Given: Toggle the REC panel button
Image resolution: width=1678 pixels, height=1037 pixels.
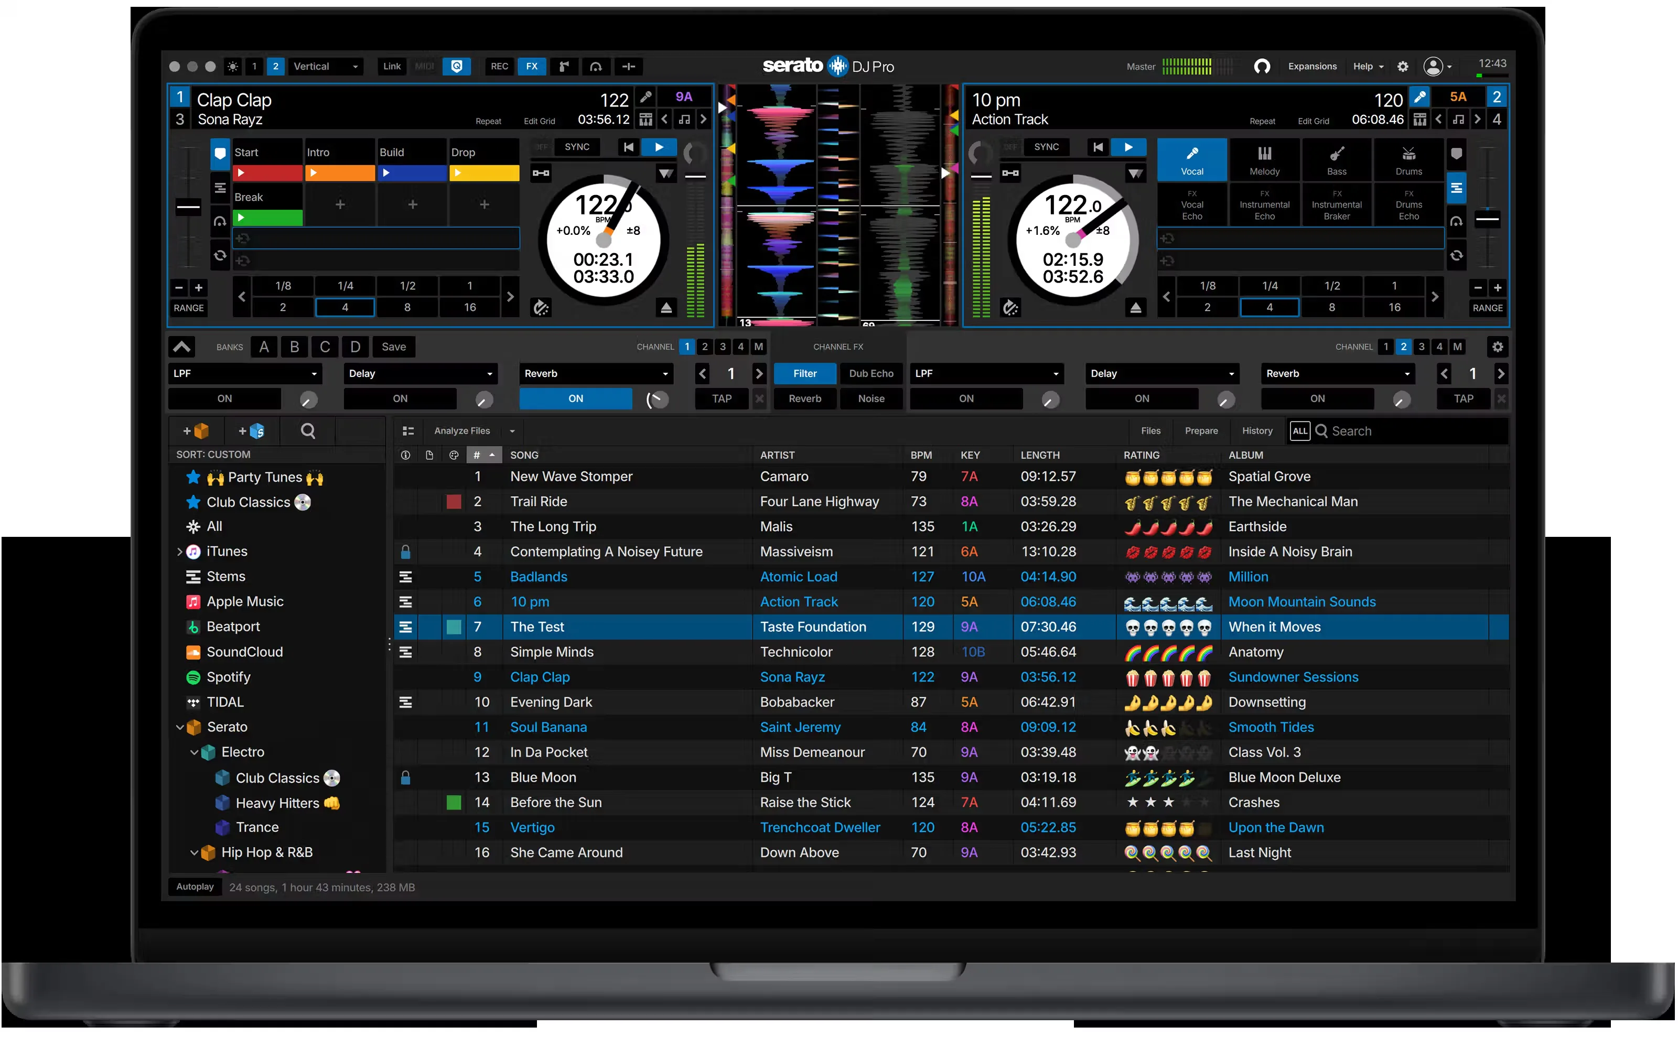Looking at the screenshot, I should pyautogui.click(x=499, y=67).
